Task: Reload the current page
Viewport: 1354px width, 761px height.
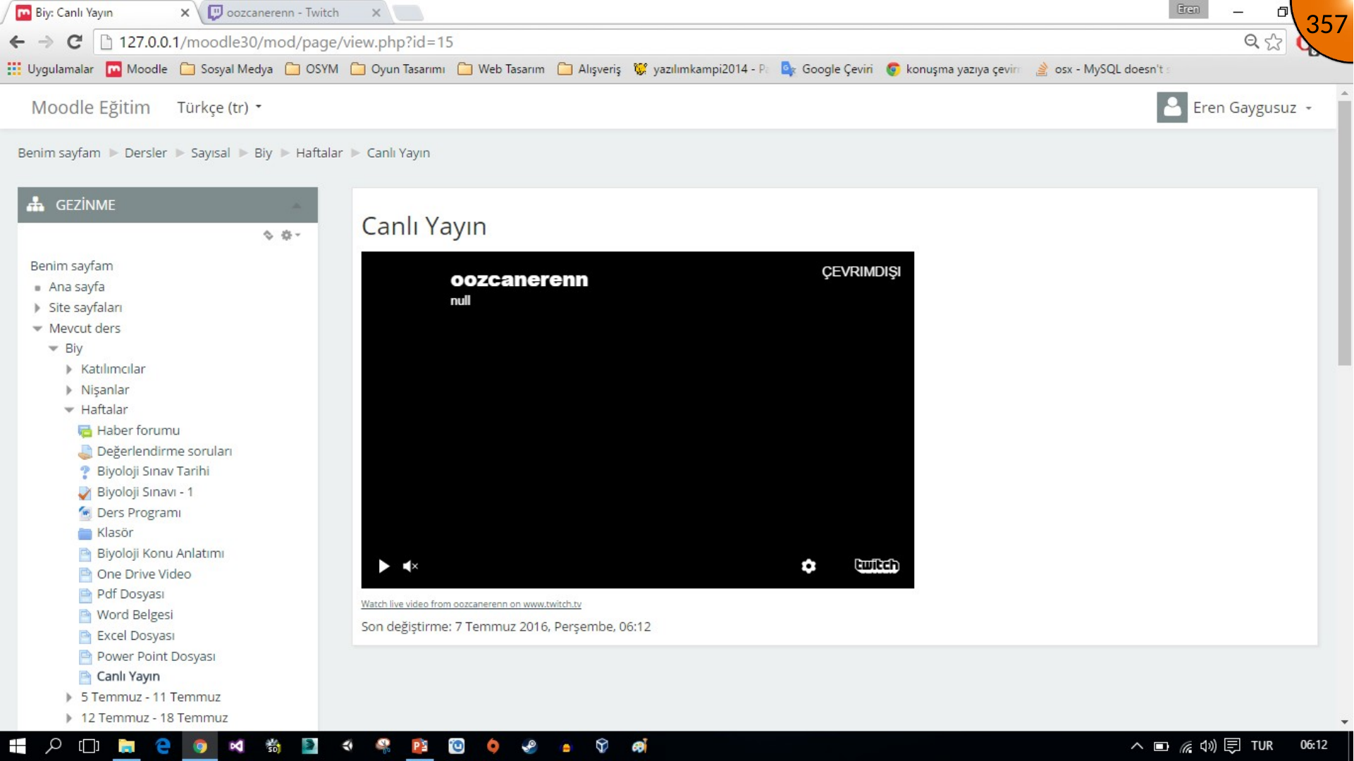Action: pos(75,42)
